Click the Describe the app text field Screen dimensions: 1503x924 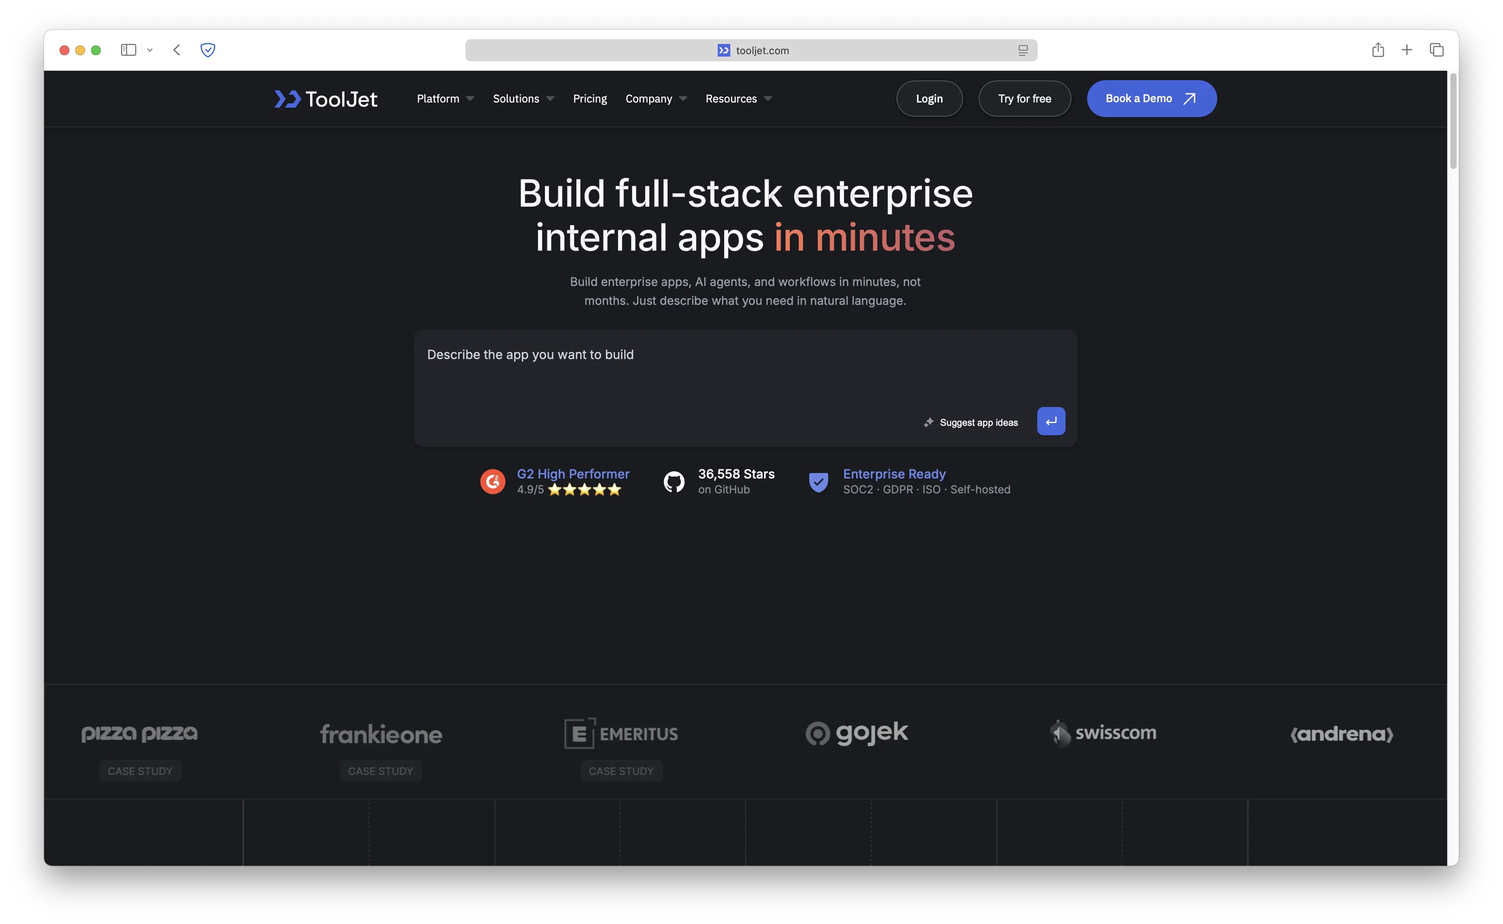(672, 367)
